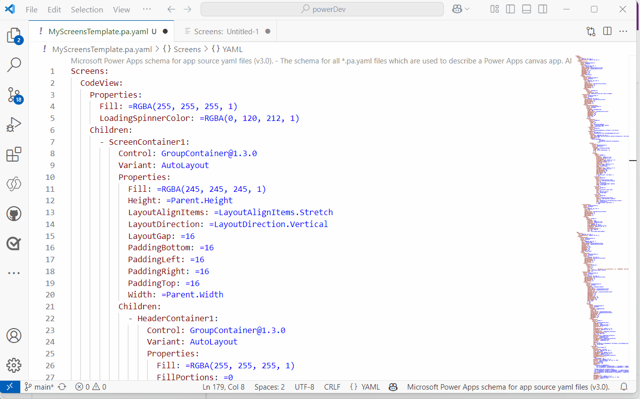Click the Accounts icon in activity bar
Viewport: 640px width, 399px height.
14,336
